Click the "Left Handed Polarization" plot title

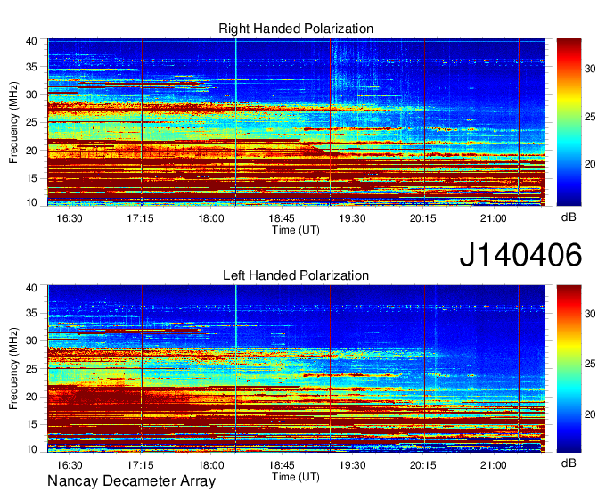296,275
